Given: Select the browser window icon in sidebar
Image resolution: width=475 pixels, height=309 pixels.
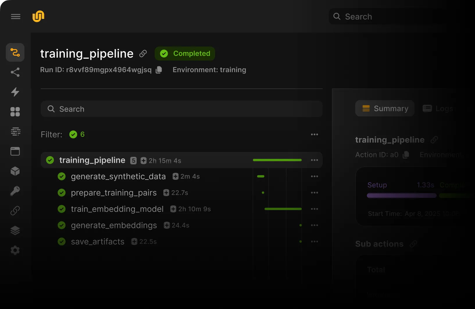Looking at the screenshot, I should (15, 151).
